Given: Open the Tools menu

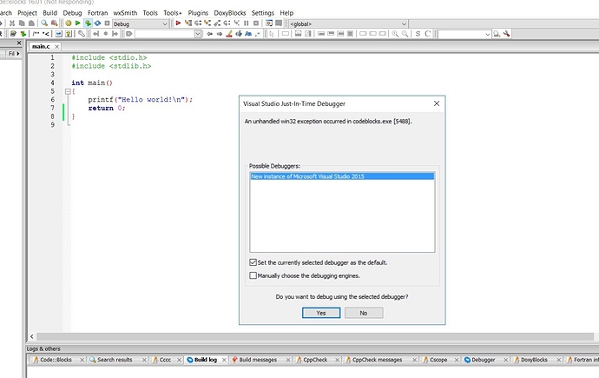Looking at the screenshot, I should 150,13.
